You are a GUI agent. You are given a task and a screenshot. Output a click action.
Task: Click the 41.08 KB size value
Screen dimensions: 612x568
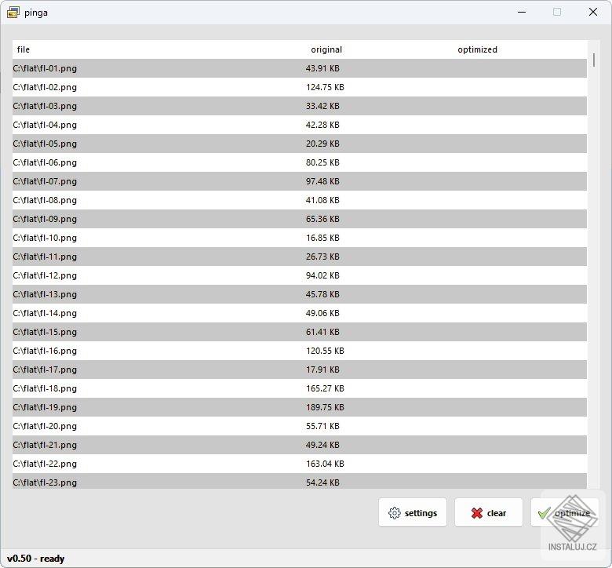coord(322,200)
